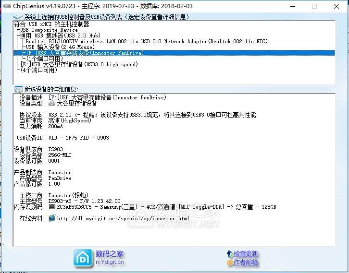Click the check update arrow icon
The height and width of the screenshot is (273, 349).
(229, 254)
